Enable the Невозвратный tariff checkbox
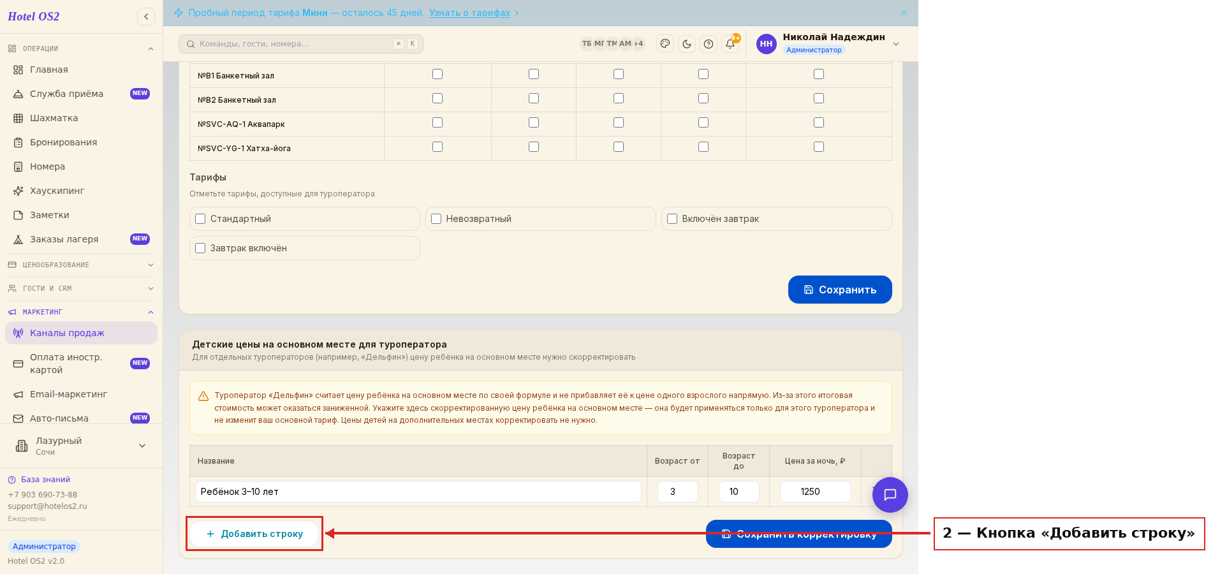 436,219
